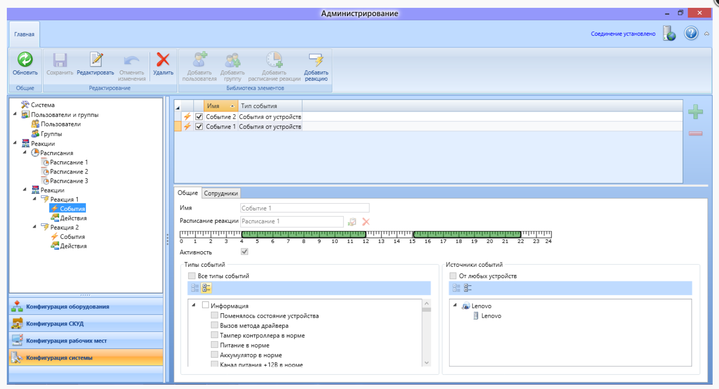Viewport: 719px width, 389px height.
Task: Select the Общие tab
Action: tap(188, 193)
